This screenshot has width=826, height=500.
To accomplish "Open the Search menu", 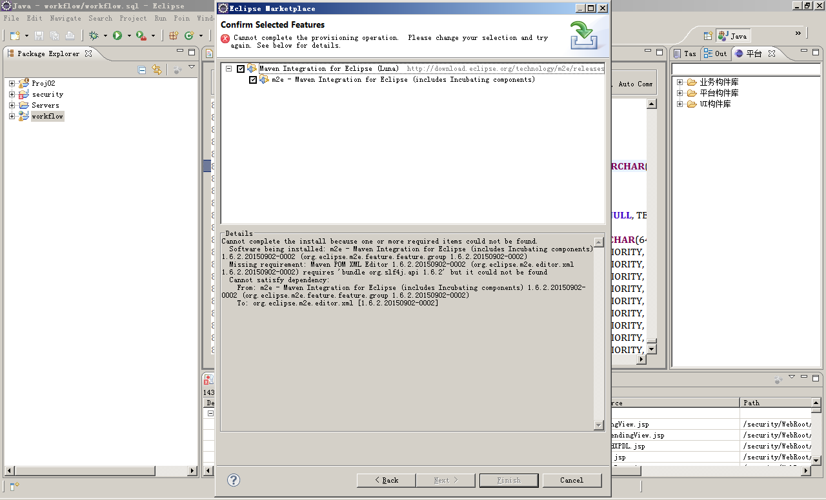I will pos(100,19).
